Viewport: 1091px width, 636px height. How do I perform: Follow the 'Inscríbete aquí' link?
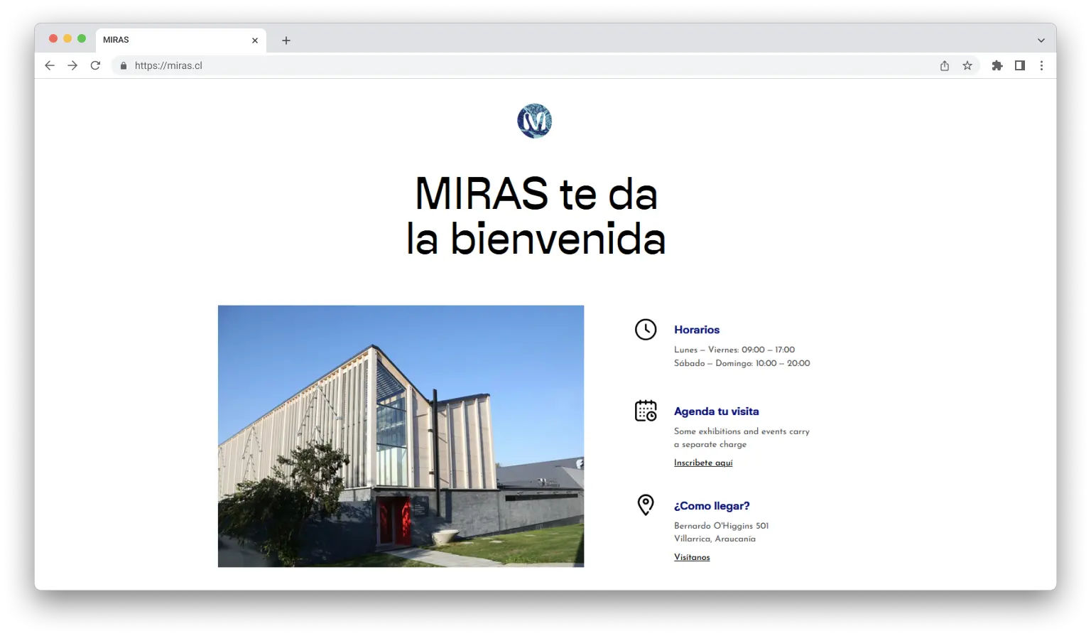(702, 463)
